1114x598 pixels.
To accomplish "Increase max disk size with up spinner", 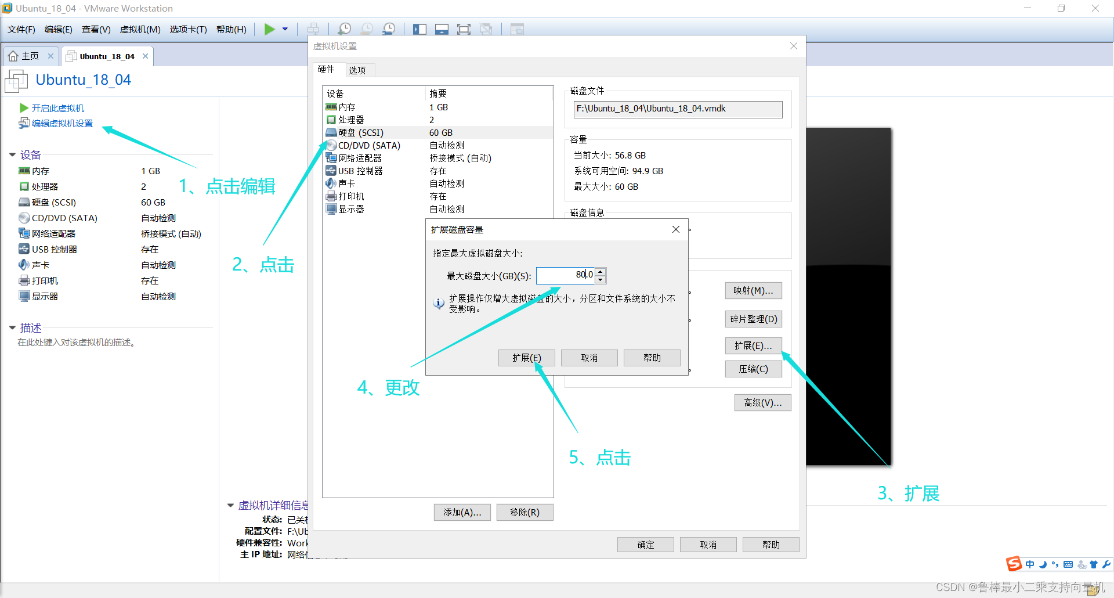I will [x=601, y=271].
